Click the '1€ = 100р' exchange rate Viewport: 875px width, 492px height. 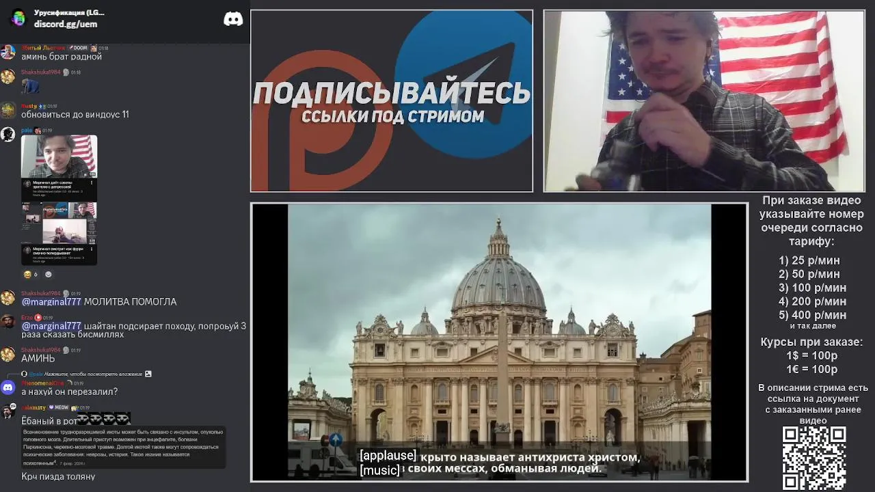[x=811, y=370]
